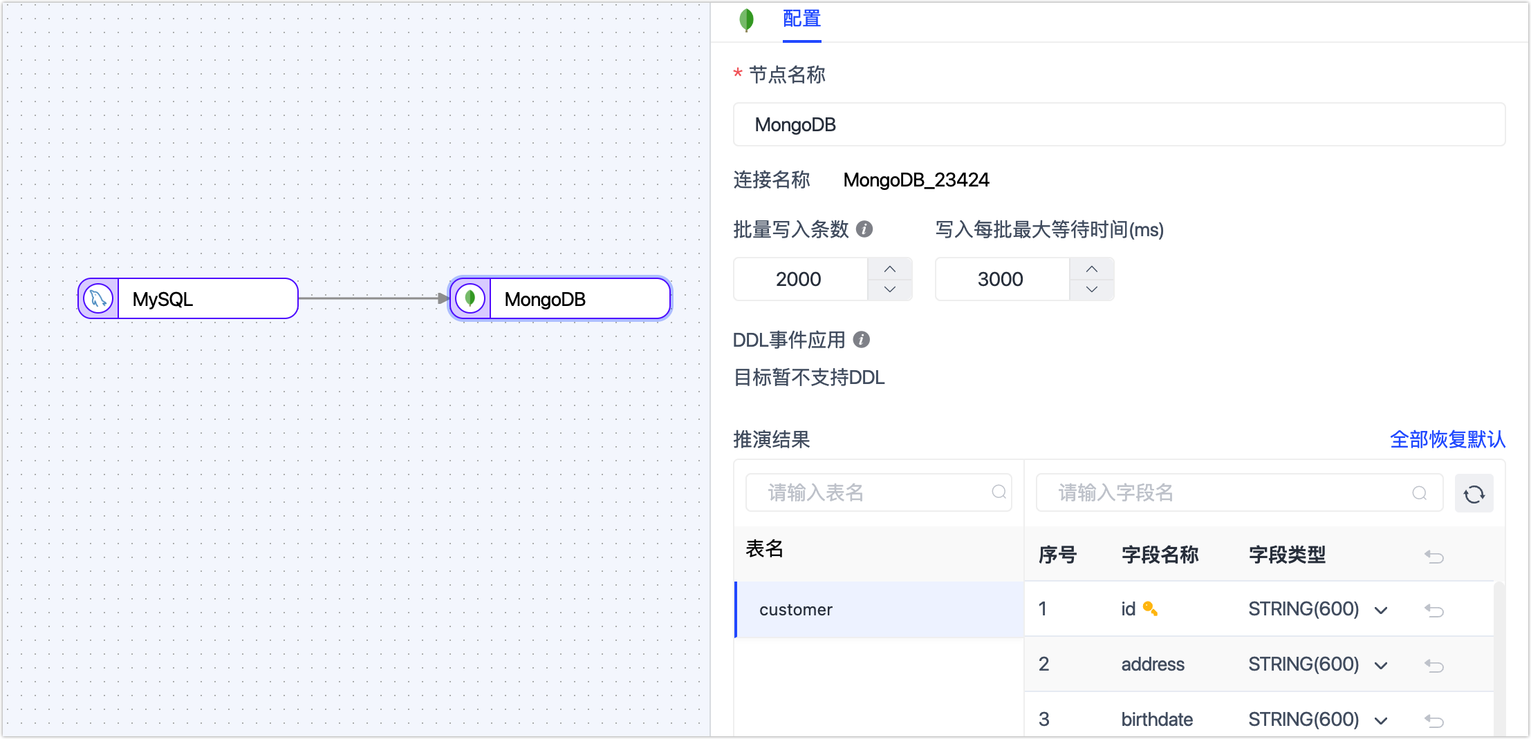
Task: Select the MongoDB node on canvas
Action: [560, 299]
